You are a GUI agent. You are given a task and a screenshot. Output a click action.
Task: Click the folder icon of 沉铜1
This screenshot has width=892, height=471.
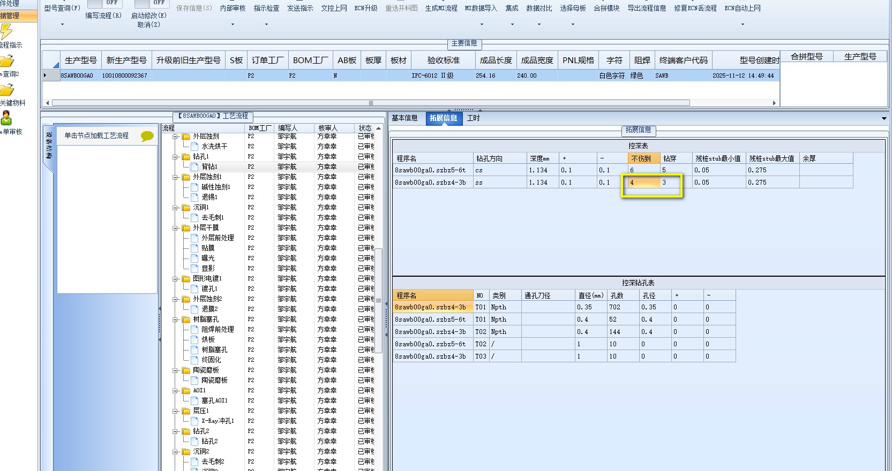coord(186,208)
